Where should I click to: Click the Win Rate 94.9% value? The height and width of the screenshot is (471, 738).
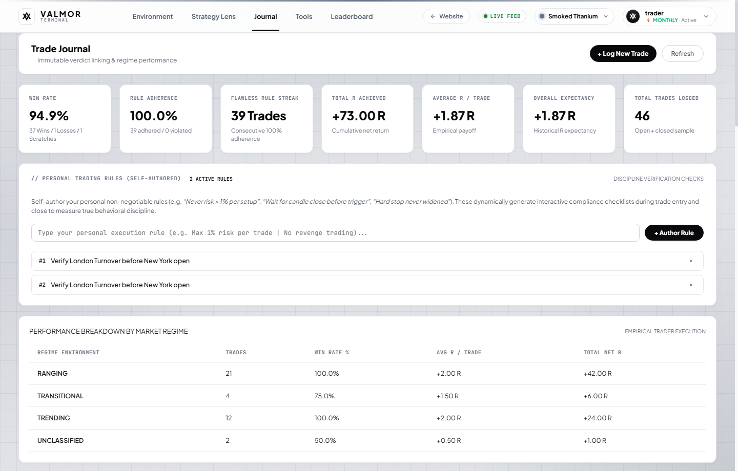click(49, 116)
